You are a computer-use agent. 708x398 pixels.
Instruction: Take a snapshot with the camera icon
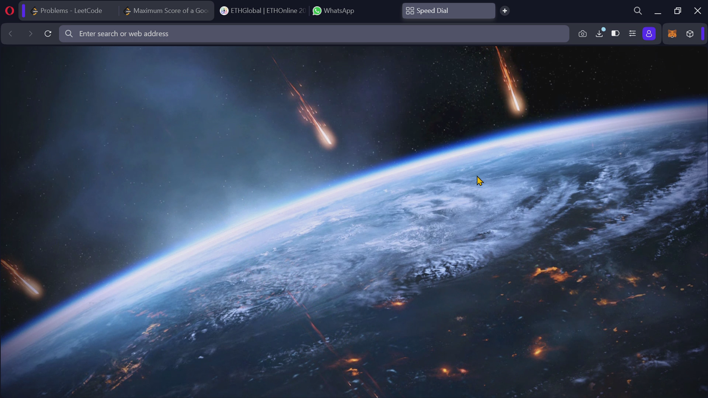pyautogui.click(x=583, y=34)
